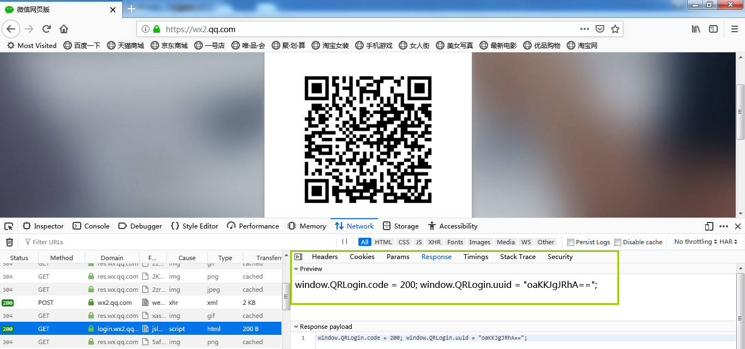The image size is (745, 349).
Task: Open the Inspector panel
Action: pyautogui.click(x=43, y=226)
